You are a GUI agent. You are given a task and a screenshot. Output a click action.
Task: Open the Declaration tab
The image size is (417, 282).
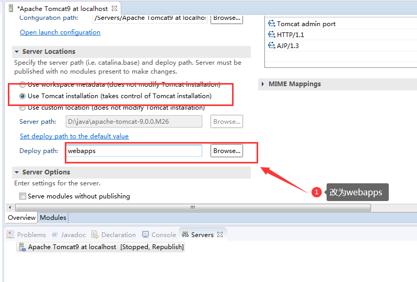114,234
